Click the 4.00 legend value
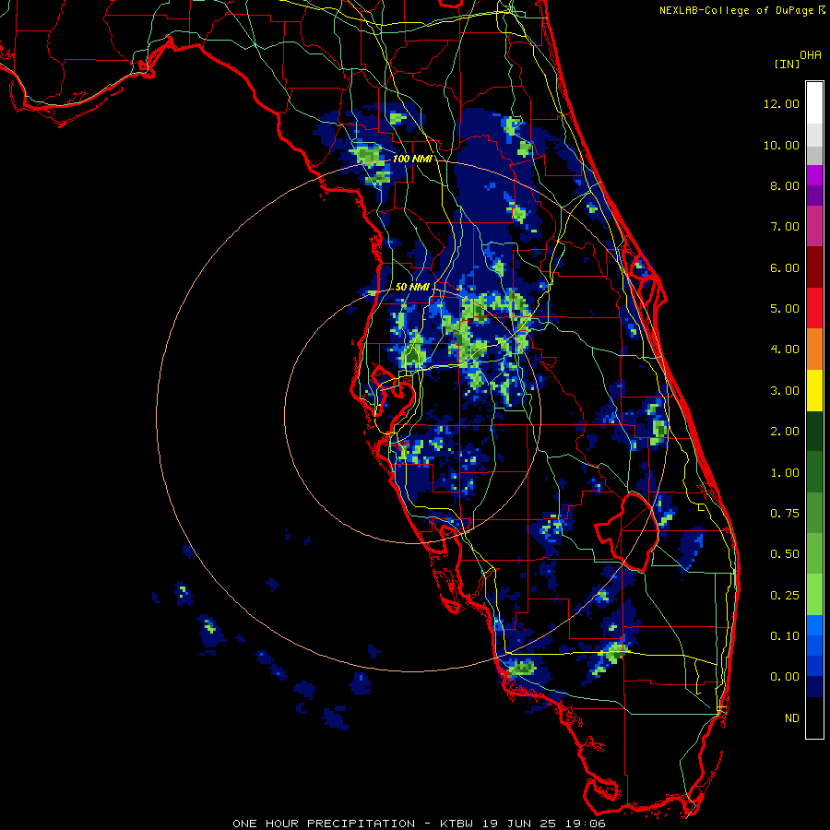 click(x=785, y=350)
